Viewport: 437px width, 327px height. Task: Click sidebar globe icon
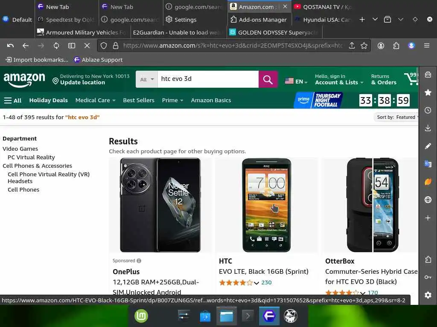tap(428, 200)
